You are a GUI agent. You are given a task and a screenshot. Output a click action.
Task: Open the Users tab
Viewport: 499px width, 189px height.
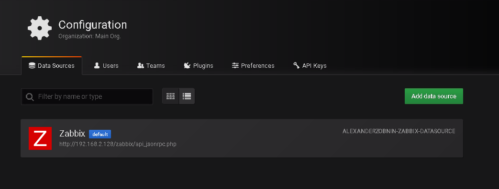(x=106, y=66)
